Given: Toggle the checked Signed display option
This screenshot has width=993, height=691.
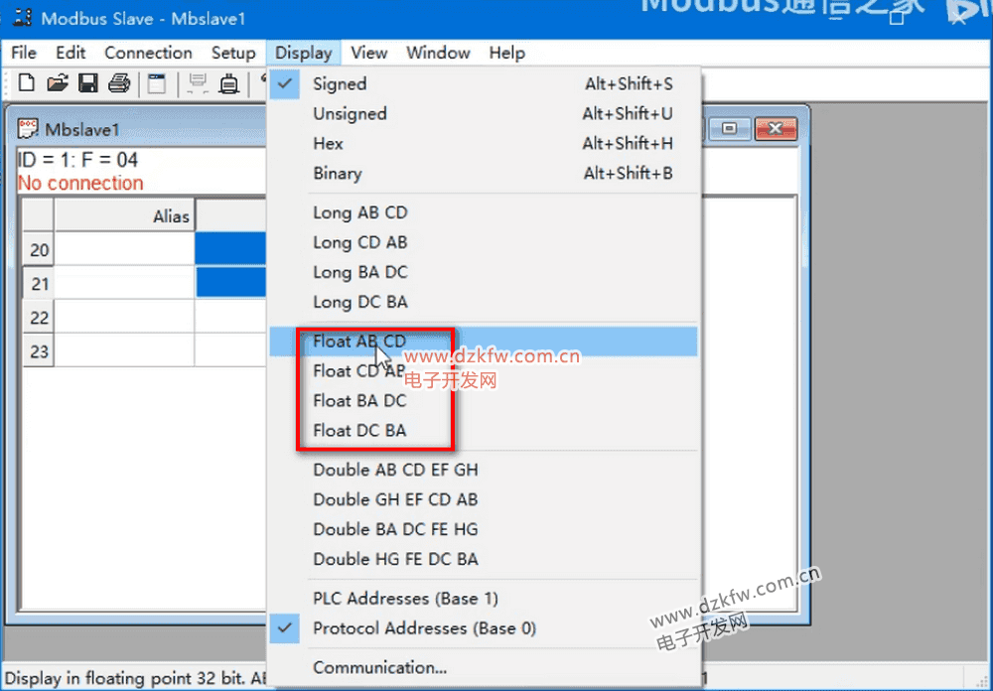Looking at the screenshot, I should [340, 84].
